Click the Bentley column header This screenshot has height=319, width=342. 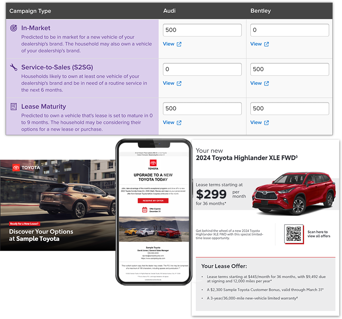261,11
